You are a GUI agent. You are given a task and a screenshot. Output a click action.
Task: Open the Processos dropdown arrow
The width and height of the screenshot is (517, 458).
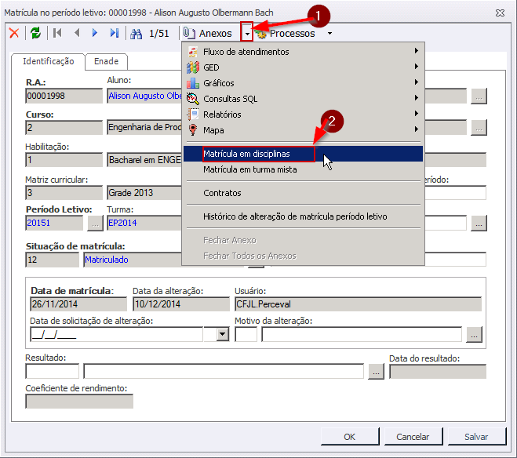click(329, 33)
